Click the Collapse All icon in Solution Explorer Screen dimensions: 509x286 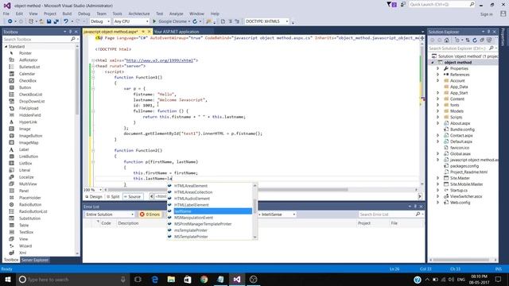coord(482,41)
